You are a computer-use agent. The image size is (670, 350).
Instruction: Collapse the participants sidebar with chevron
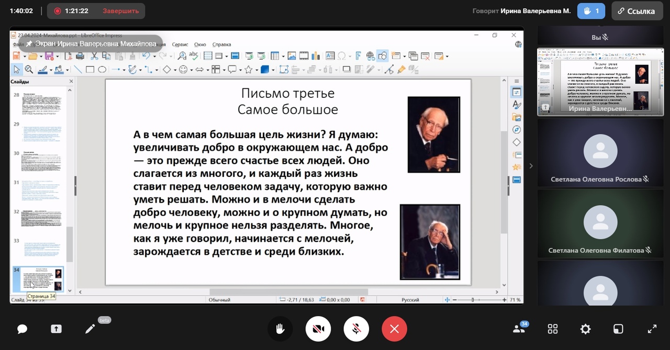(x=531, y=166)
